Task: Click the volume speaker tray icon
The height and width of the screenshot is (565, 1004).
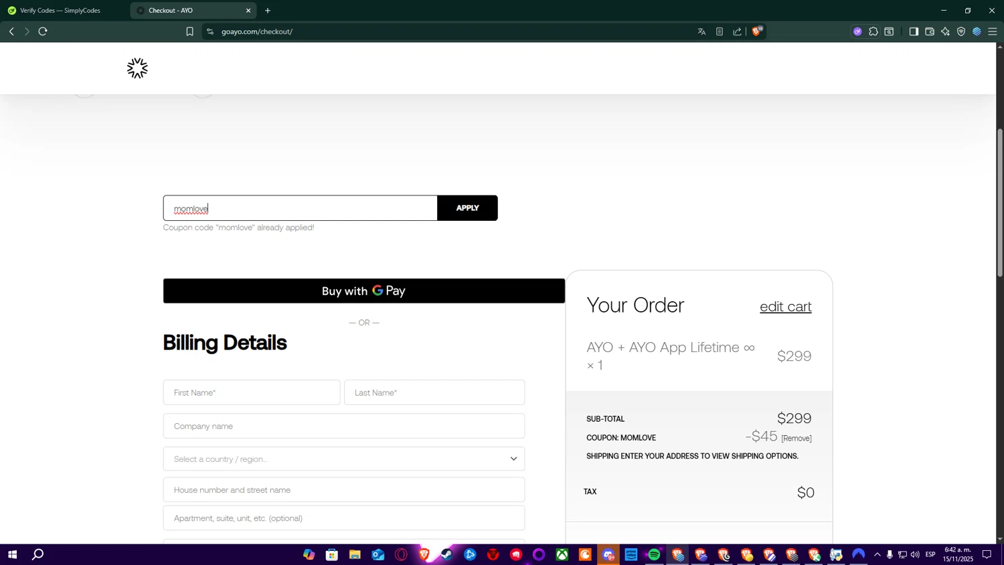Action: pyautogui.click(x=915, y=554)
